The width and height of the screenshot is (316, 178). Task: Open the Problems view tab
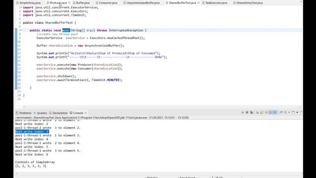tap(24, 113)
